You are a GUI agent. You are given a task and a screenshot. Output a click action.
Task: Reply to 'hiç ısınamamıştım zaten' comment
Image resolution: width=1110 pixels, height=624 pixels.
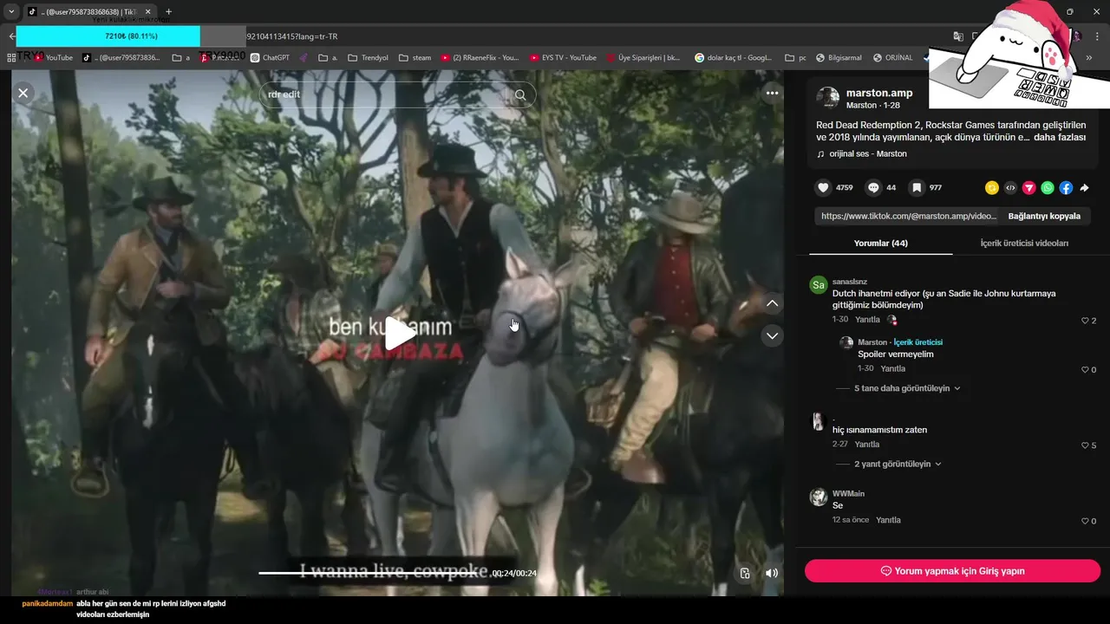867,445
